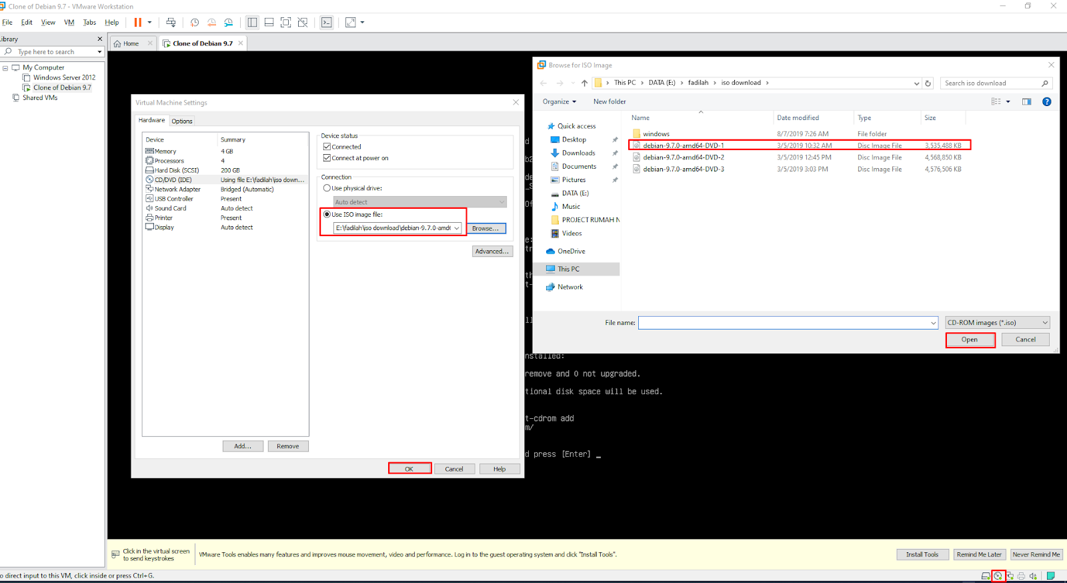Open the power options arrow beside pause

coord(149,22)
